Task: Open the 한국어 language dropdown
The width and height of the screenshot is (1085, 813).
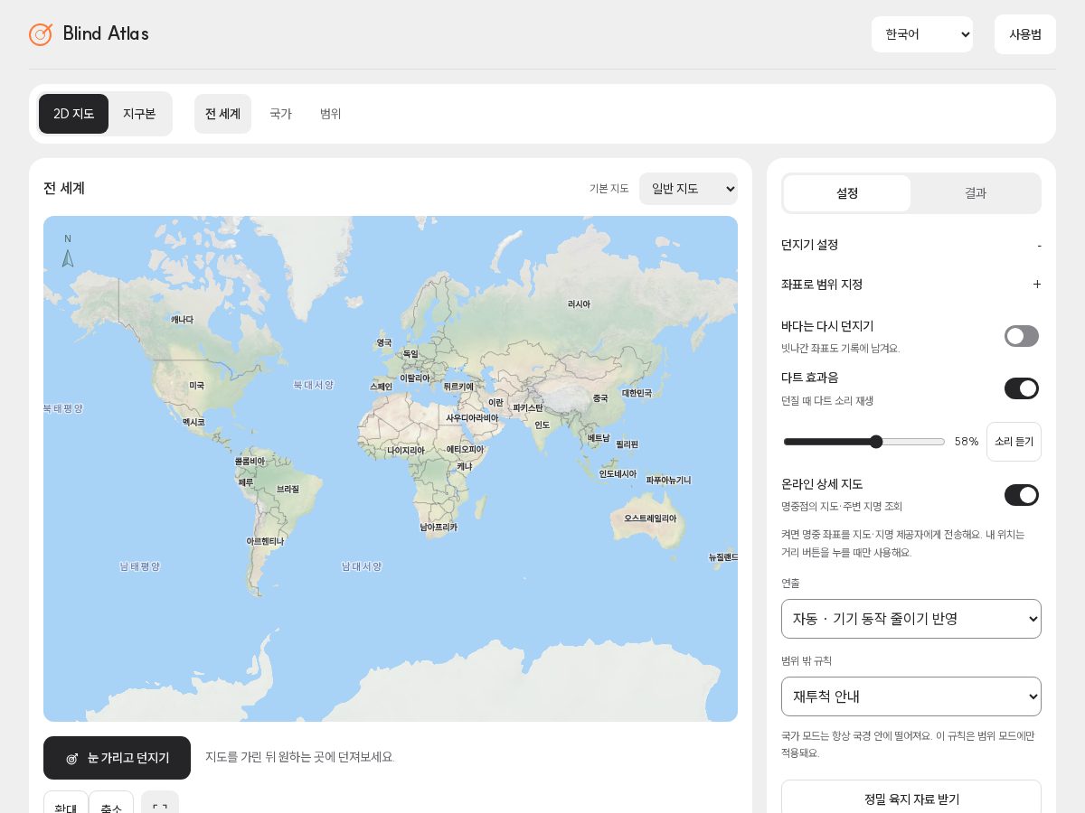Action: pyautogui.click(x=922, y=34)
